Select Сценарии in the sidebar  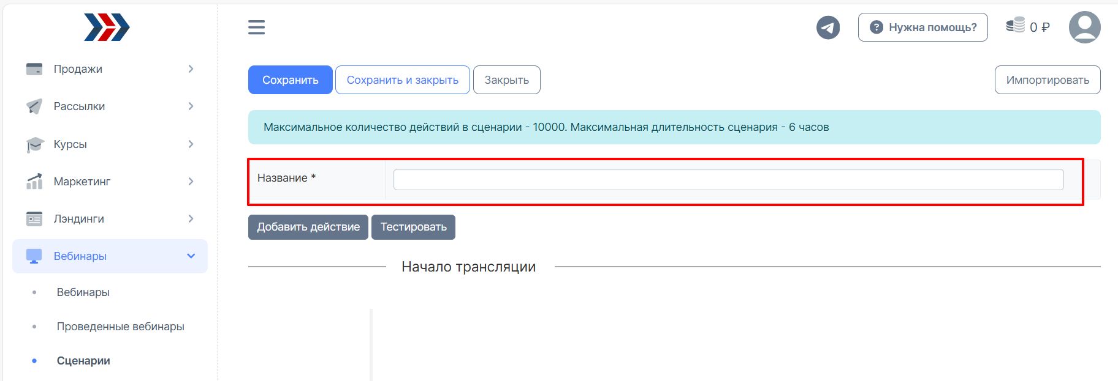[x=83, y=361]
